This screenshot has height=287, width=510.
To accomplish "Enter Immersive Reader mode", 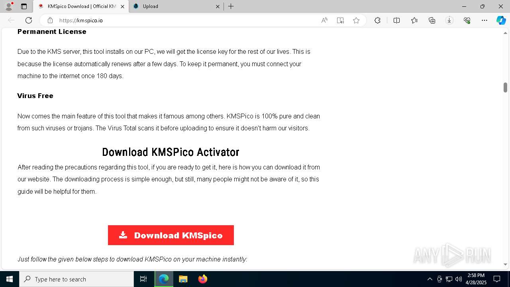I will click(340, 20).
